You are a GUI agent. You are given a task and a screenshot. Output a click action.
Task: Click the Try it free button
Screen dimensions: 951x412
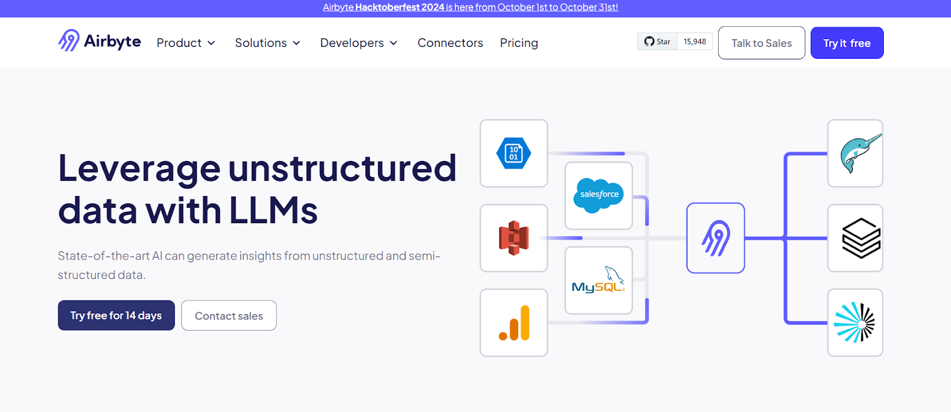(847, 43)
